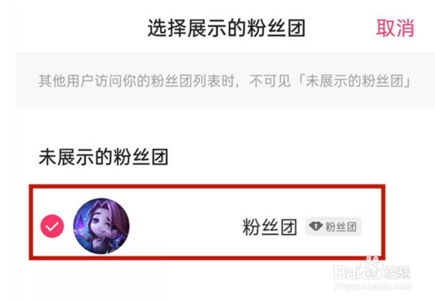Image resolution: width=435 pixels, height=301 pixels.
Task: Select the 粉丝团 name in highlighted row
Action: 270,227
